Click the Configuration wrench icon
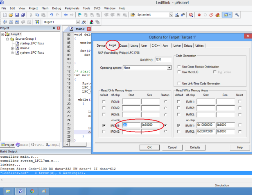 point(237,15)
